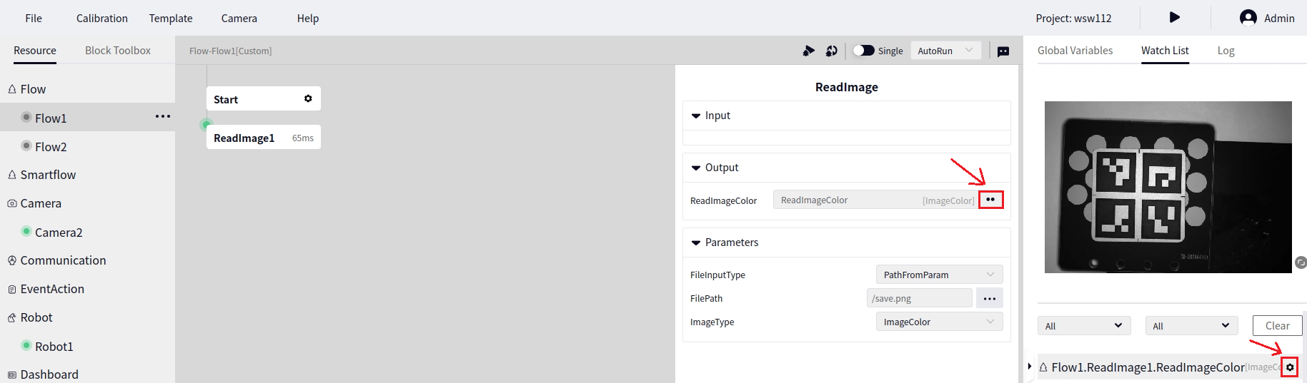This screenshot has height=383, width=1307.
Task: Click the ReadImageColor output field
Action: (875, 200)
